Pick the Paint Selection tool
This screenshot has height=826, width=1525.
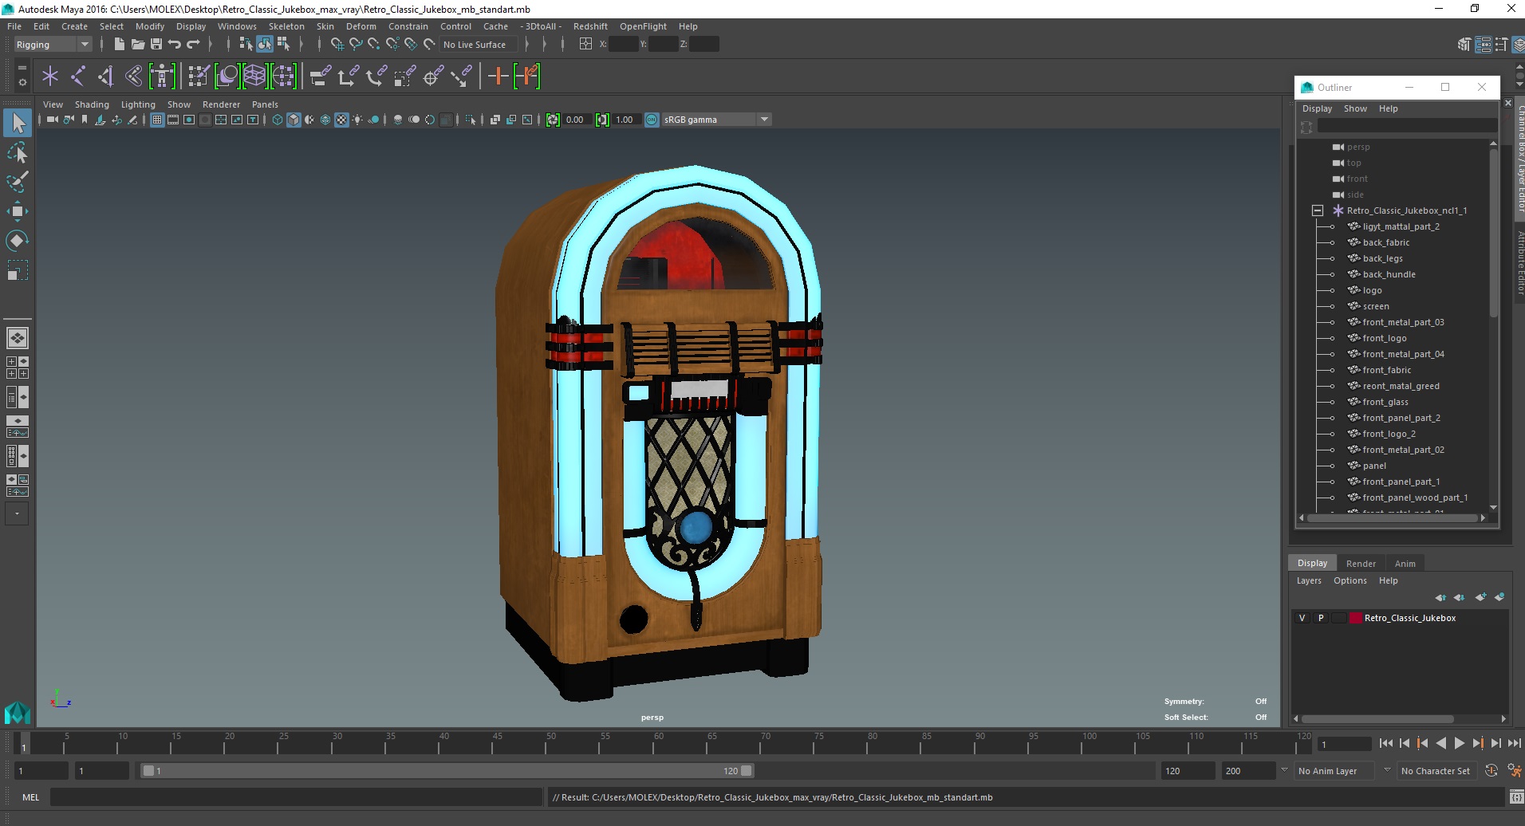coord(18,182)
